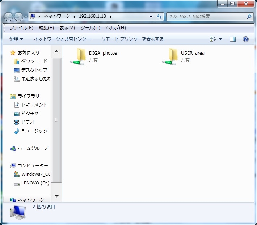Maximize the Explorer window

coord(232,4)
